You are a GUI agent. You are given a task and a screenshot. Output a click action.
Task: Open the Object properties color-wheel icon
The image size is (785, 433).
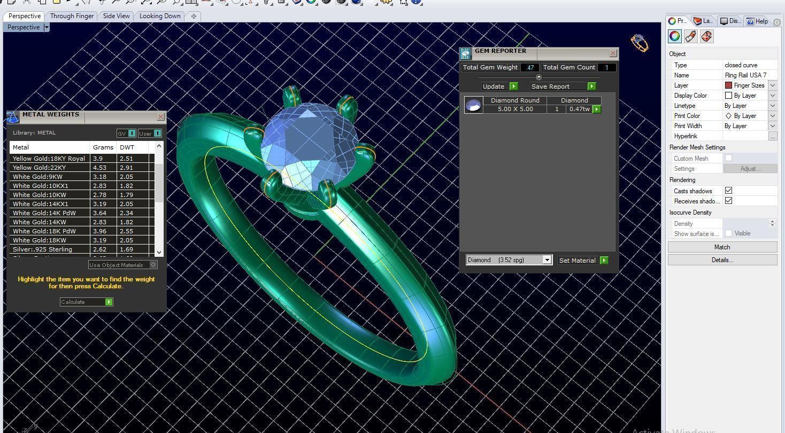pyautogui.click(x=675, y=36)
